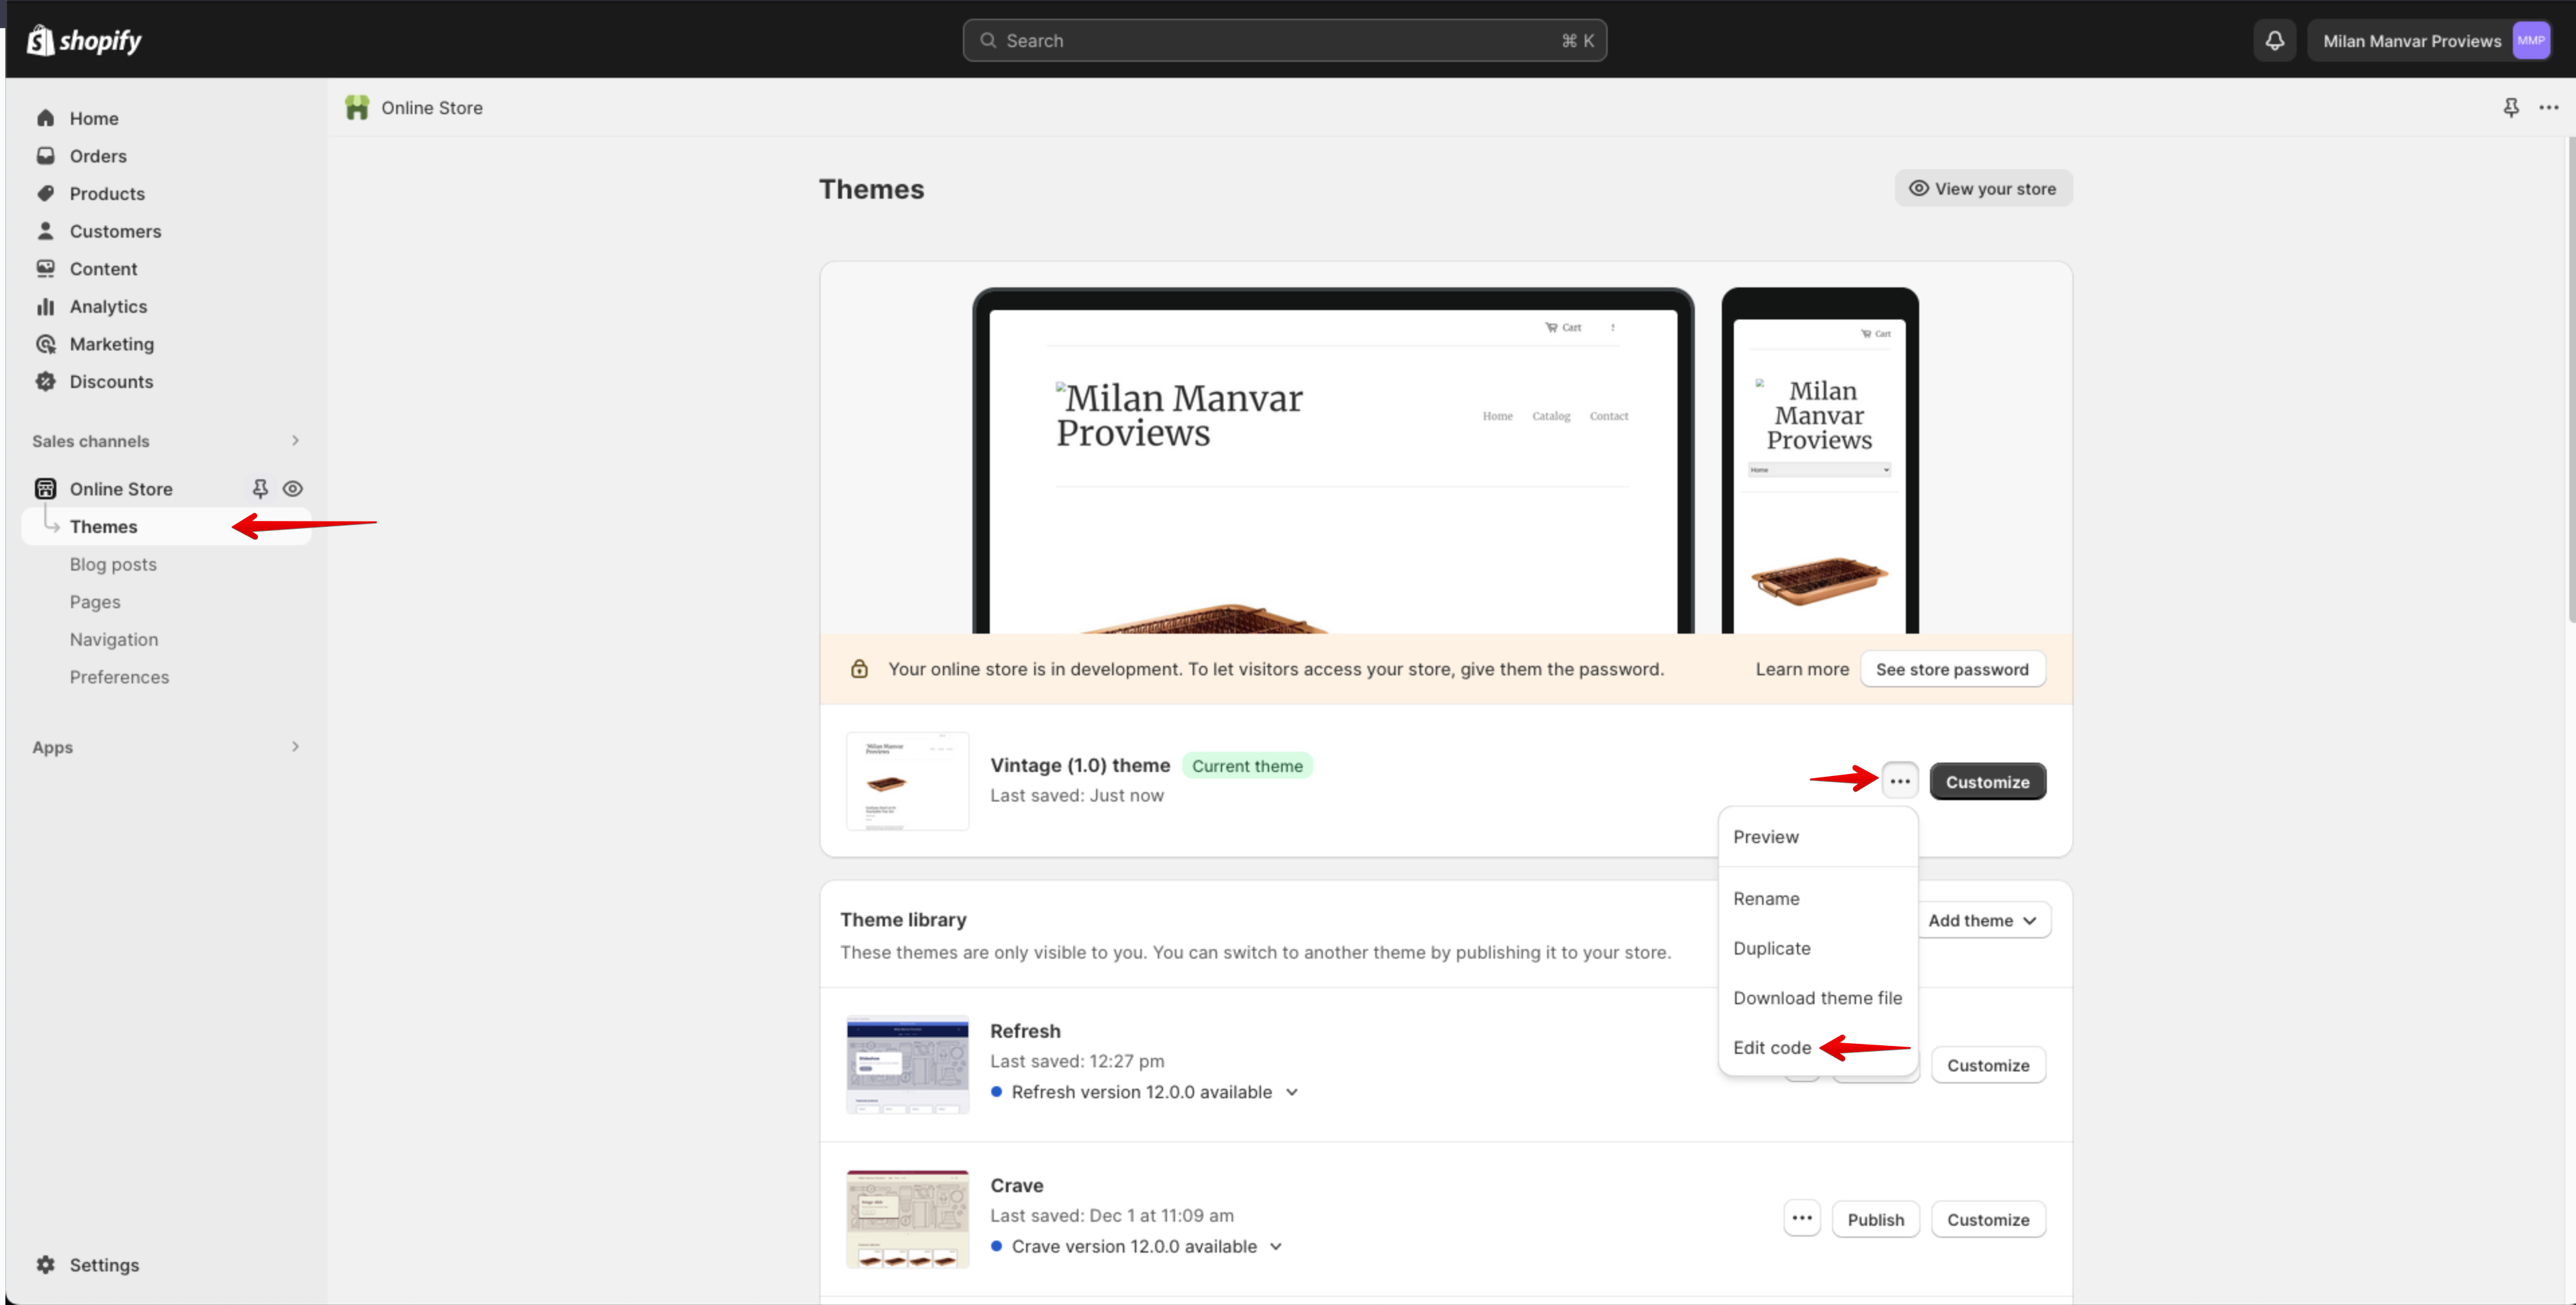The height and width of the screenshot is (1305, 2576).
Task: Click the Online Store channel icon
Action: [x=45, y=488]
